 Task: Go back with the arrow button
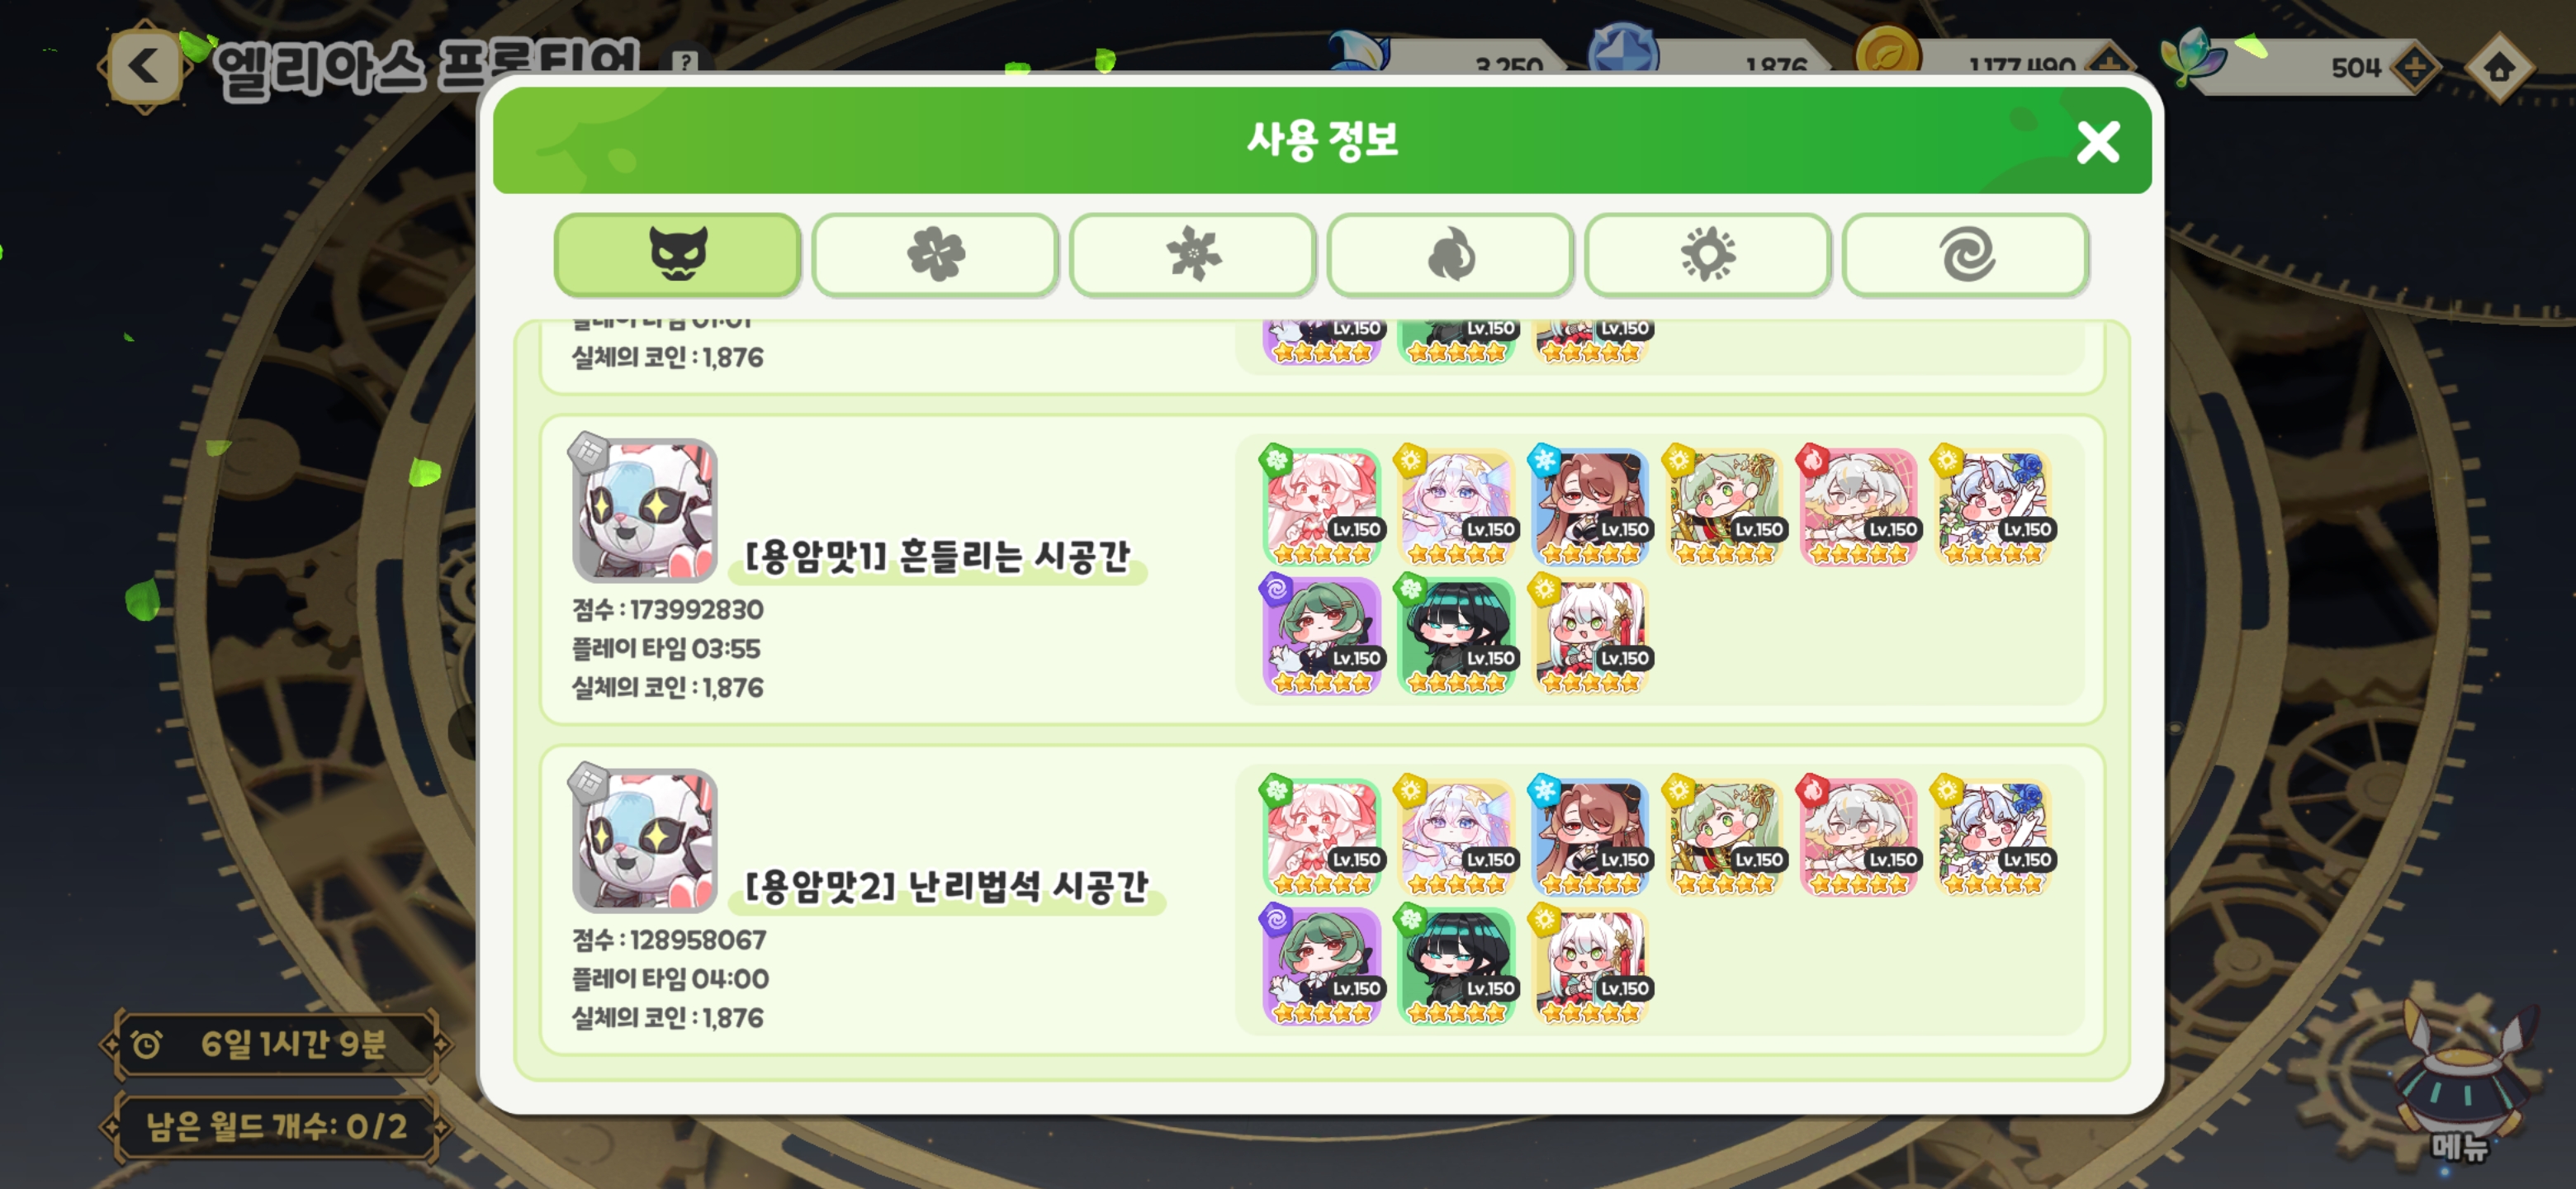point(144,67)
